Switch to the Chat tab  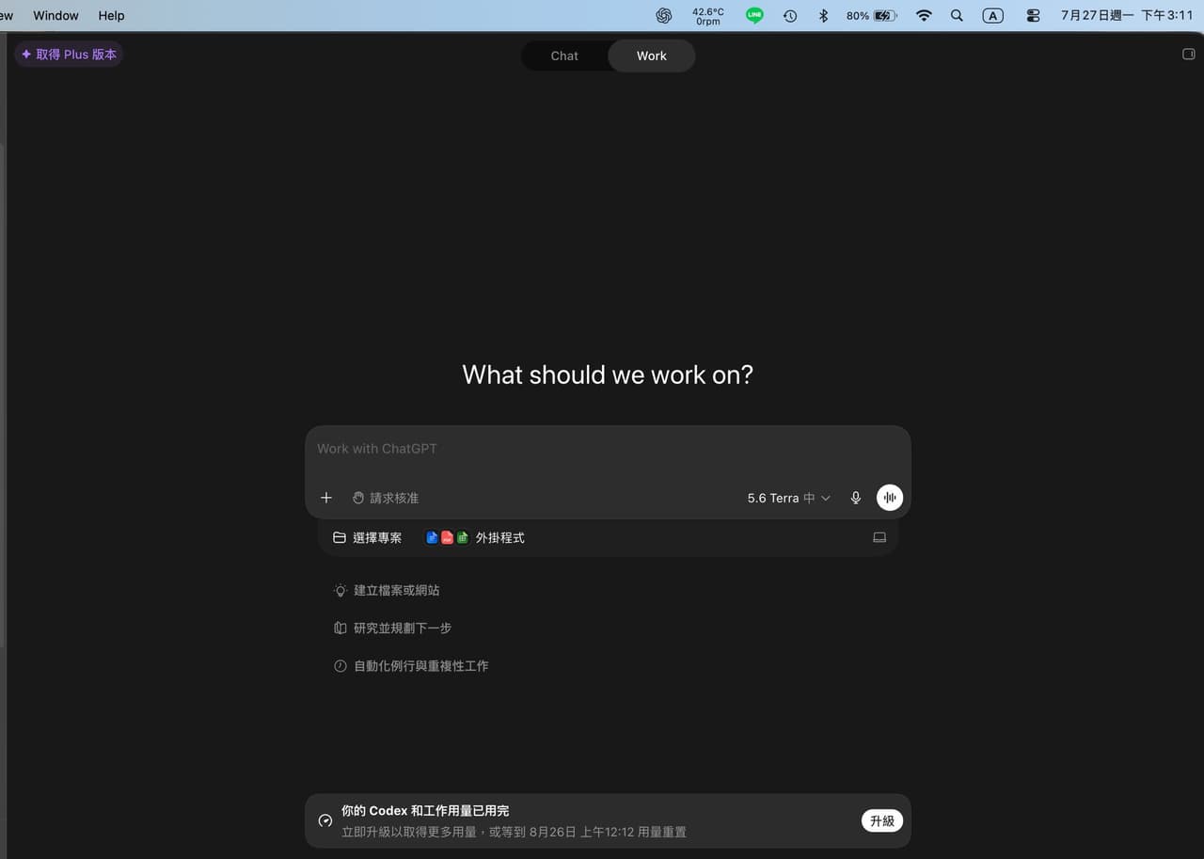(564, 56)
